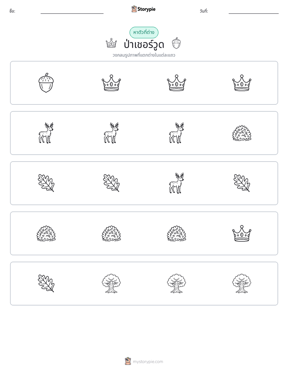
Task: Click the first deer in row two
Action: point(46,133)
